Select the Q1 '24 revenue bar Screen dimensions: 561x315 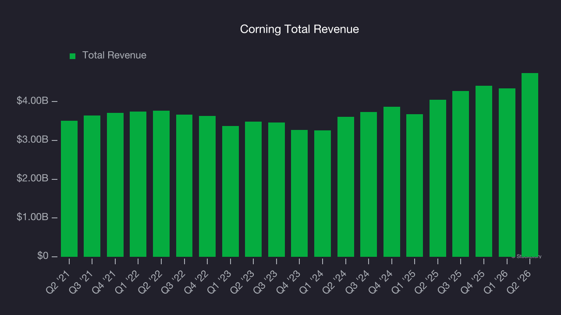323,193
